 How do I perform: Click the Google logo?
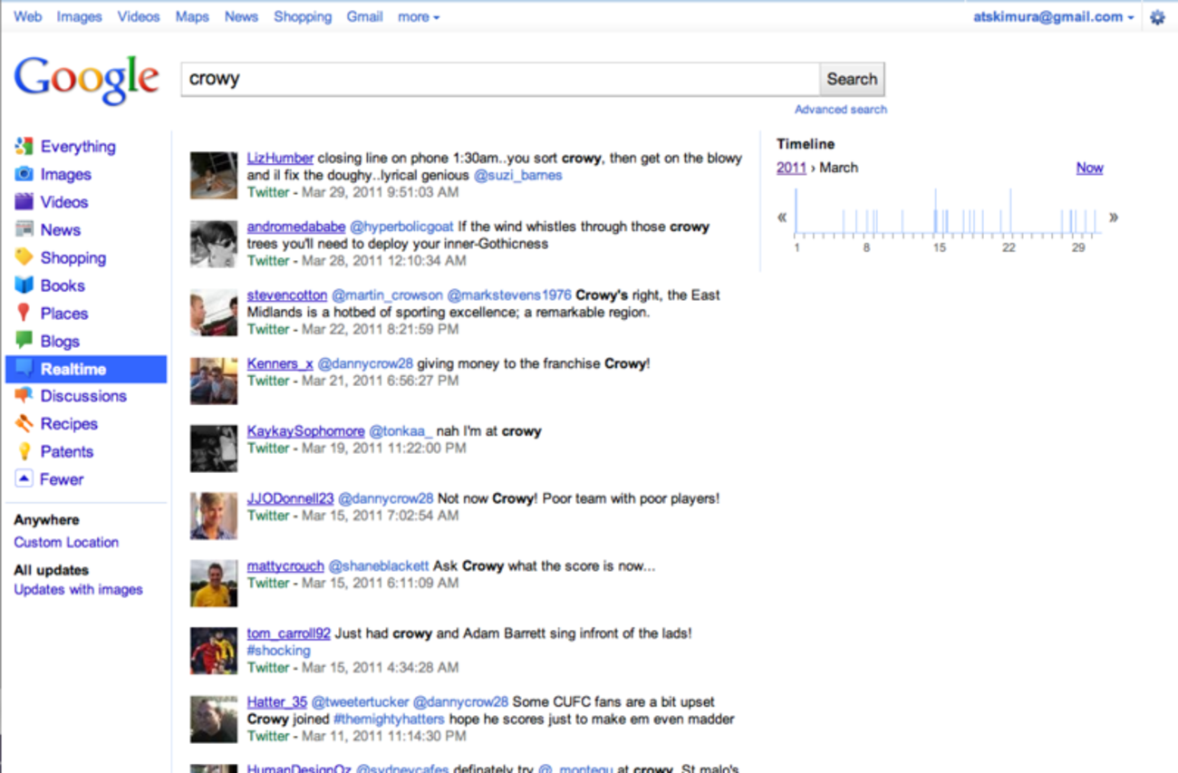click(x=87, y=81)
